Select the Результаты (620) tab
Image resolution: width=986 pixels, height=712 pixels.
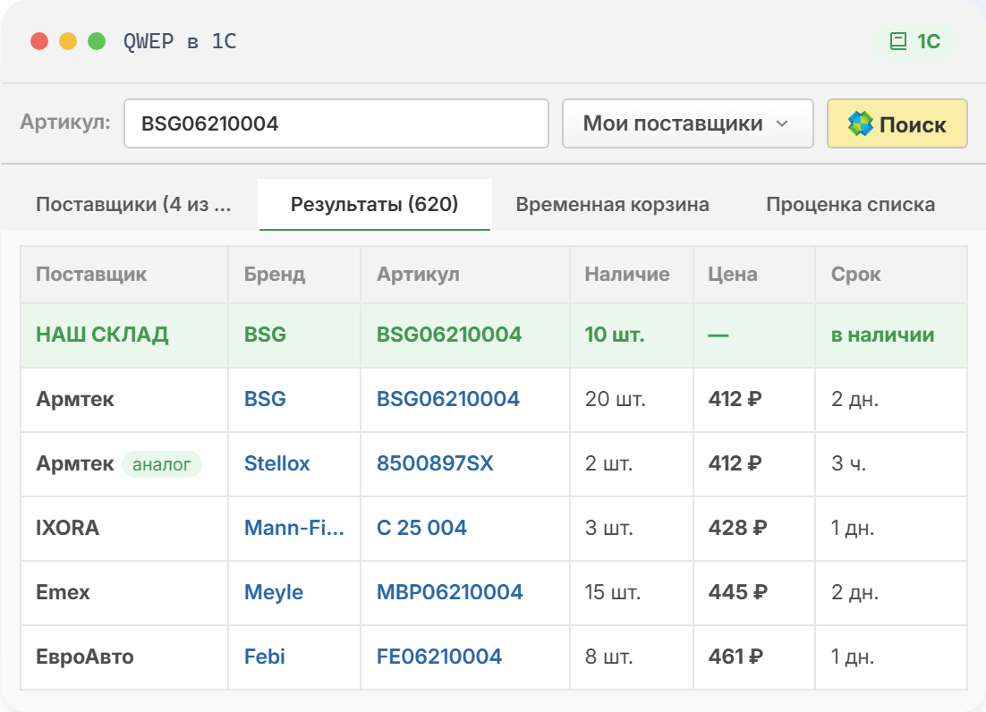pos(375,204)
